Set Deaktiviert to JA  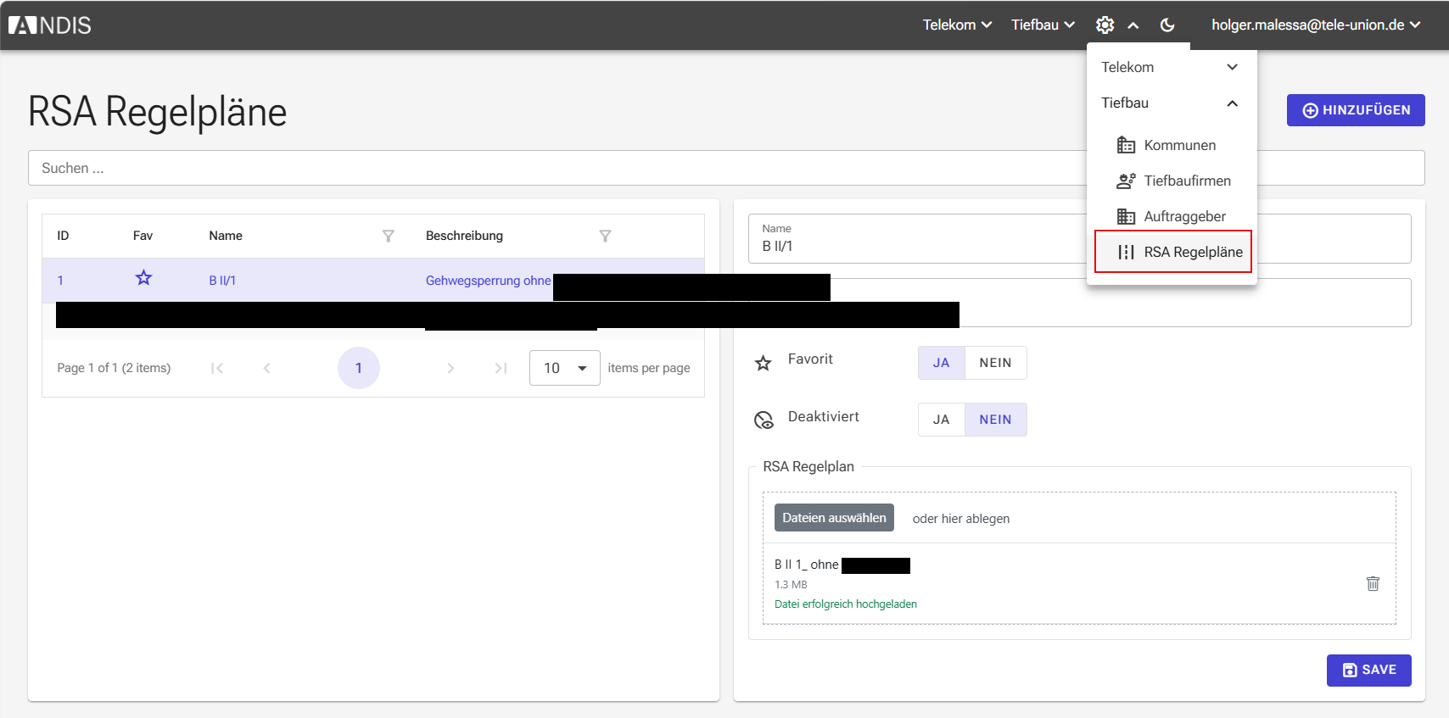point(942,420)
